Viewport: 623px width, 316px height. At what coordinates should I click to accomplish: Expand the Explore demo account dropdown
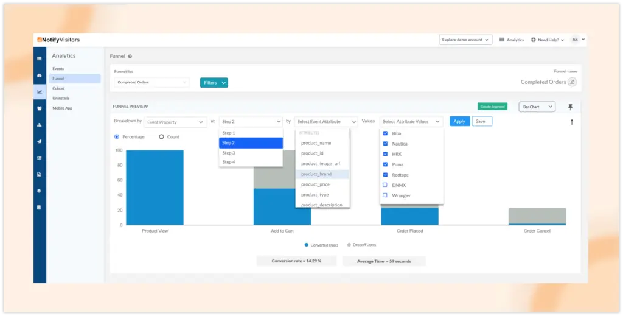point(465,40)
